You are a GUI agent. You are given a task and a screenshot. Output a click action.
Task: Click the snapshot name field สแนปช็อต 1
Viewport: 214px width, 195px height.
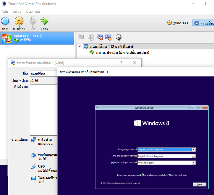click(x=43, y=74)
